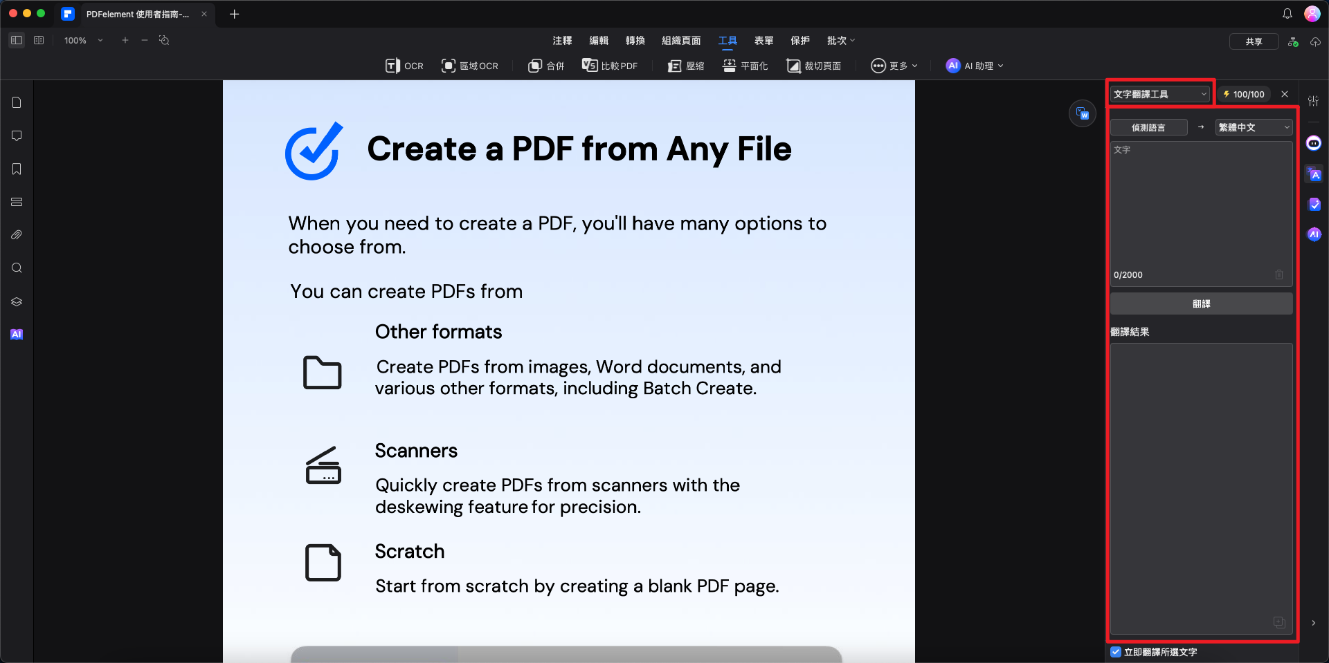Click the 平面化 flatten tool
The height and width of the screenshot is (663, 1329).
[x=745, y=66]
